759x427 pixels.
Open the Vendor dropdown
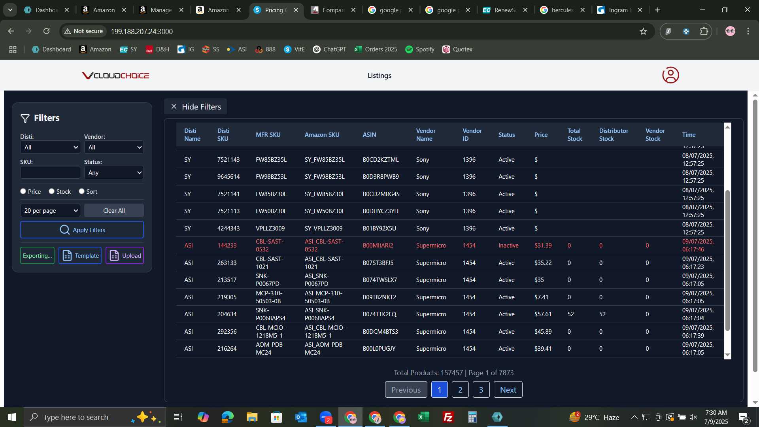tap(114, 147)
